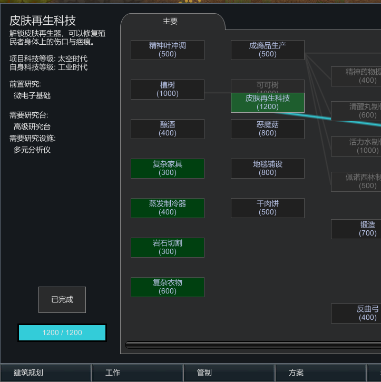Select the completed 复杂衣物 research

pyautogui.click(x=168, y=287)
